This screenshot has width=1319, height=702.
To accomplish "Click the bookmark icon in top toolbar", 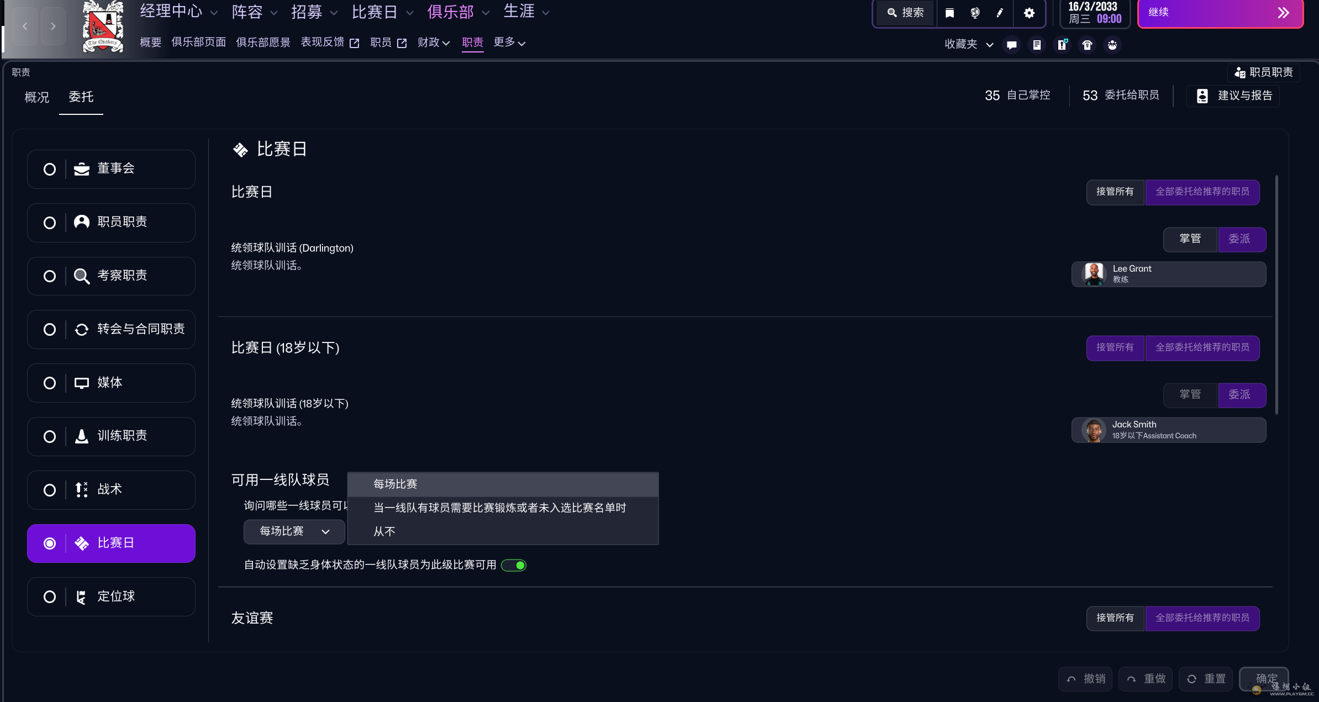I will [x=949, y=13].
